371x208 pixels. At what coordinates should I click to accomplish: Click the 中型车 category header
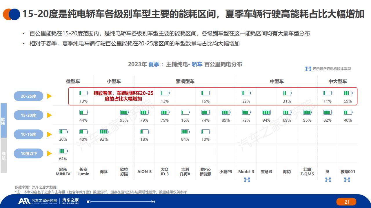[x=277, y=81]
